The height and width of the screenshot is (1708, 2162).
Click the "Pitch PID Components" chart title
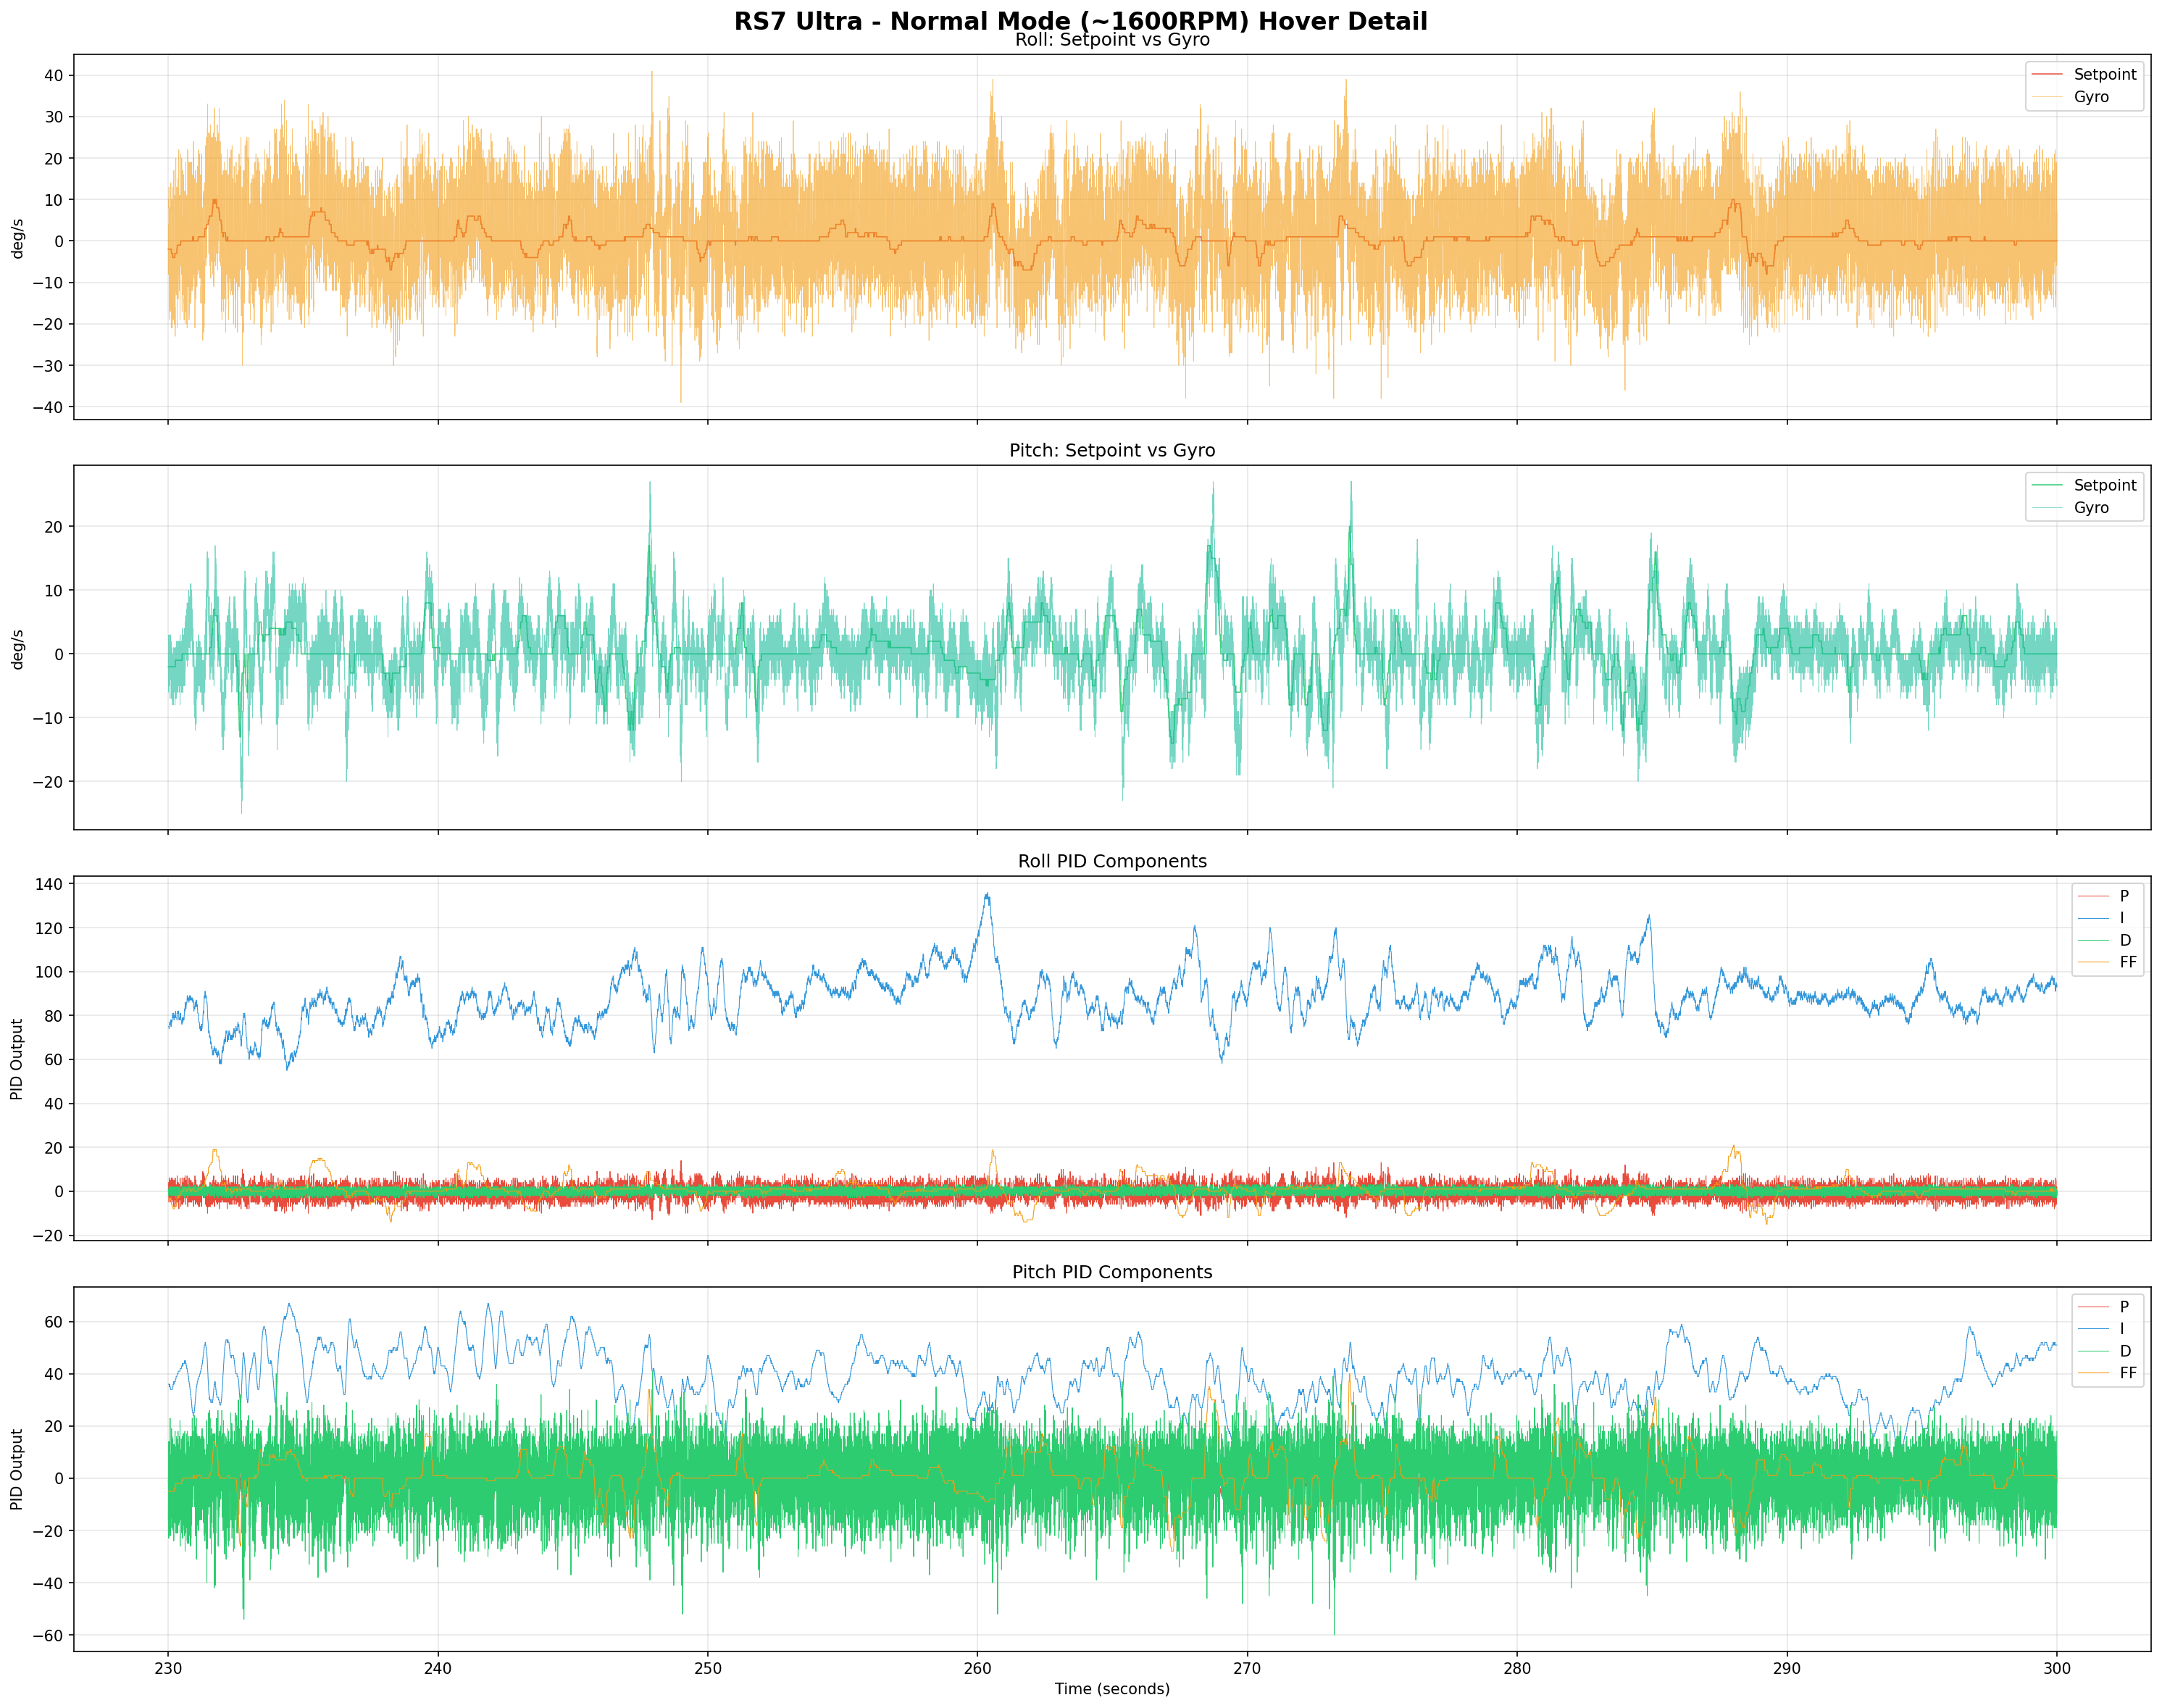click(x=1112, y=1273)
